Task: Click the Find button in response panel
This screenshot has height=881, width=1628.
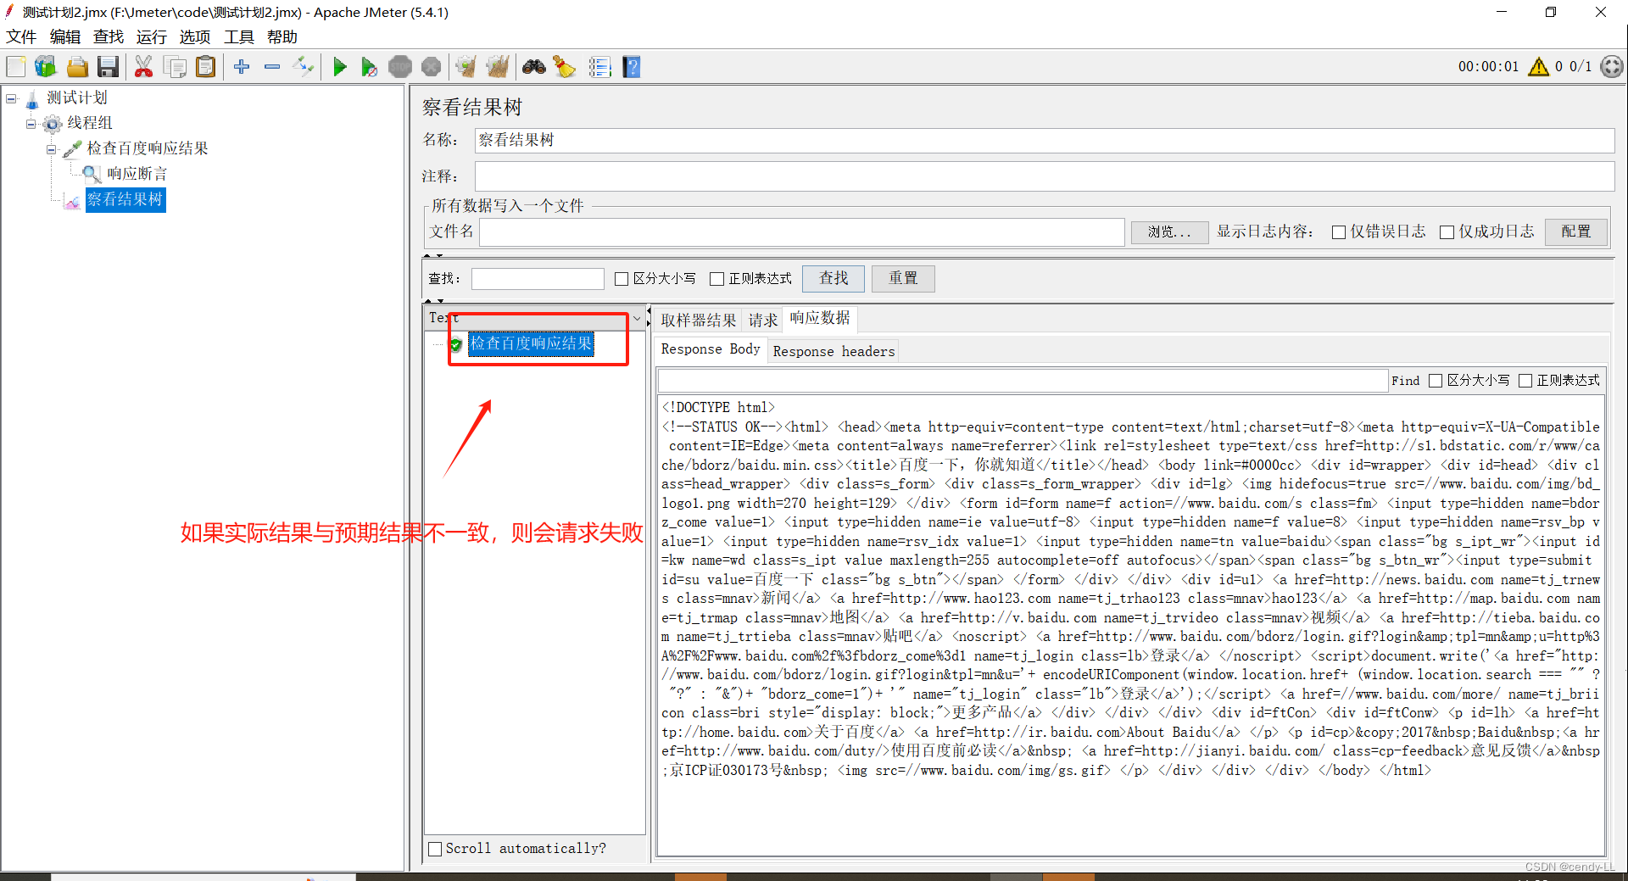Action: (x=1405, y=381)
